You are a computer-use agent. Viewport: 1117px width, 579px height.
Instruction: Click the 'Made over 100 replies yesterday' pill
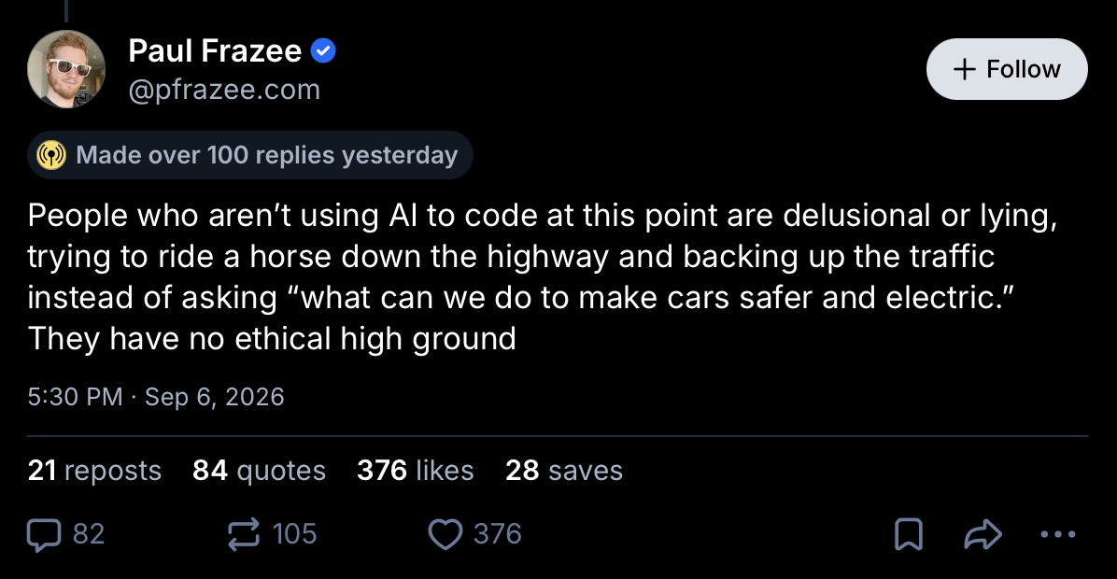point(250,155)
